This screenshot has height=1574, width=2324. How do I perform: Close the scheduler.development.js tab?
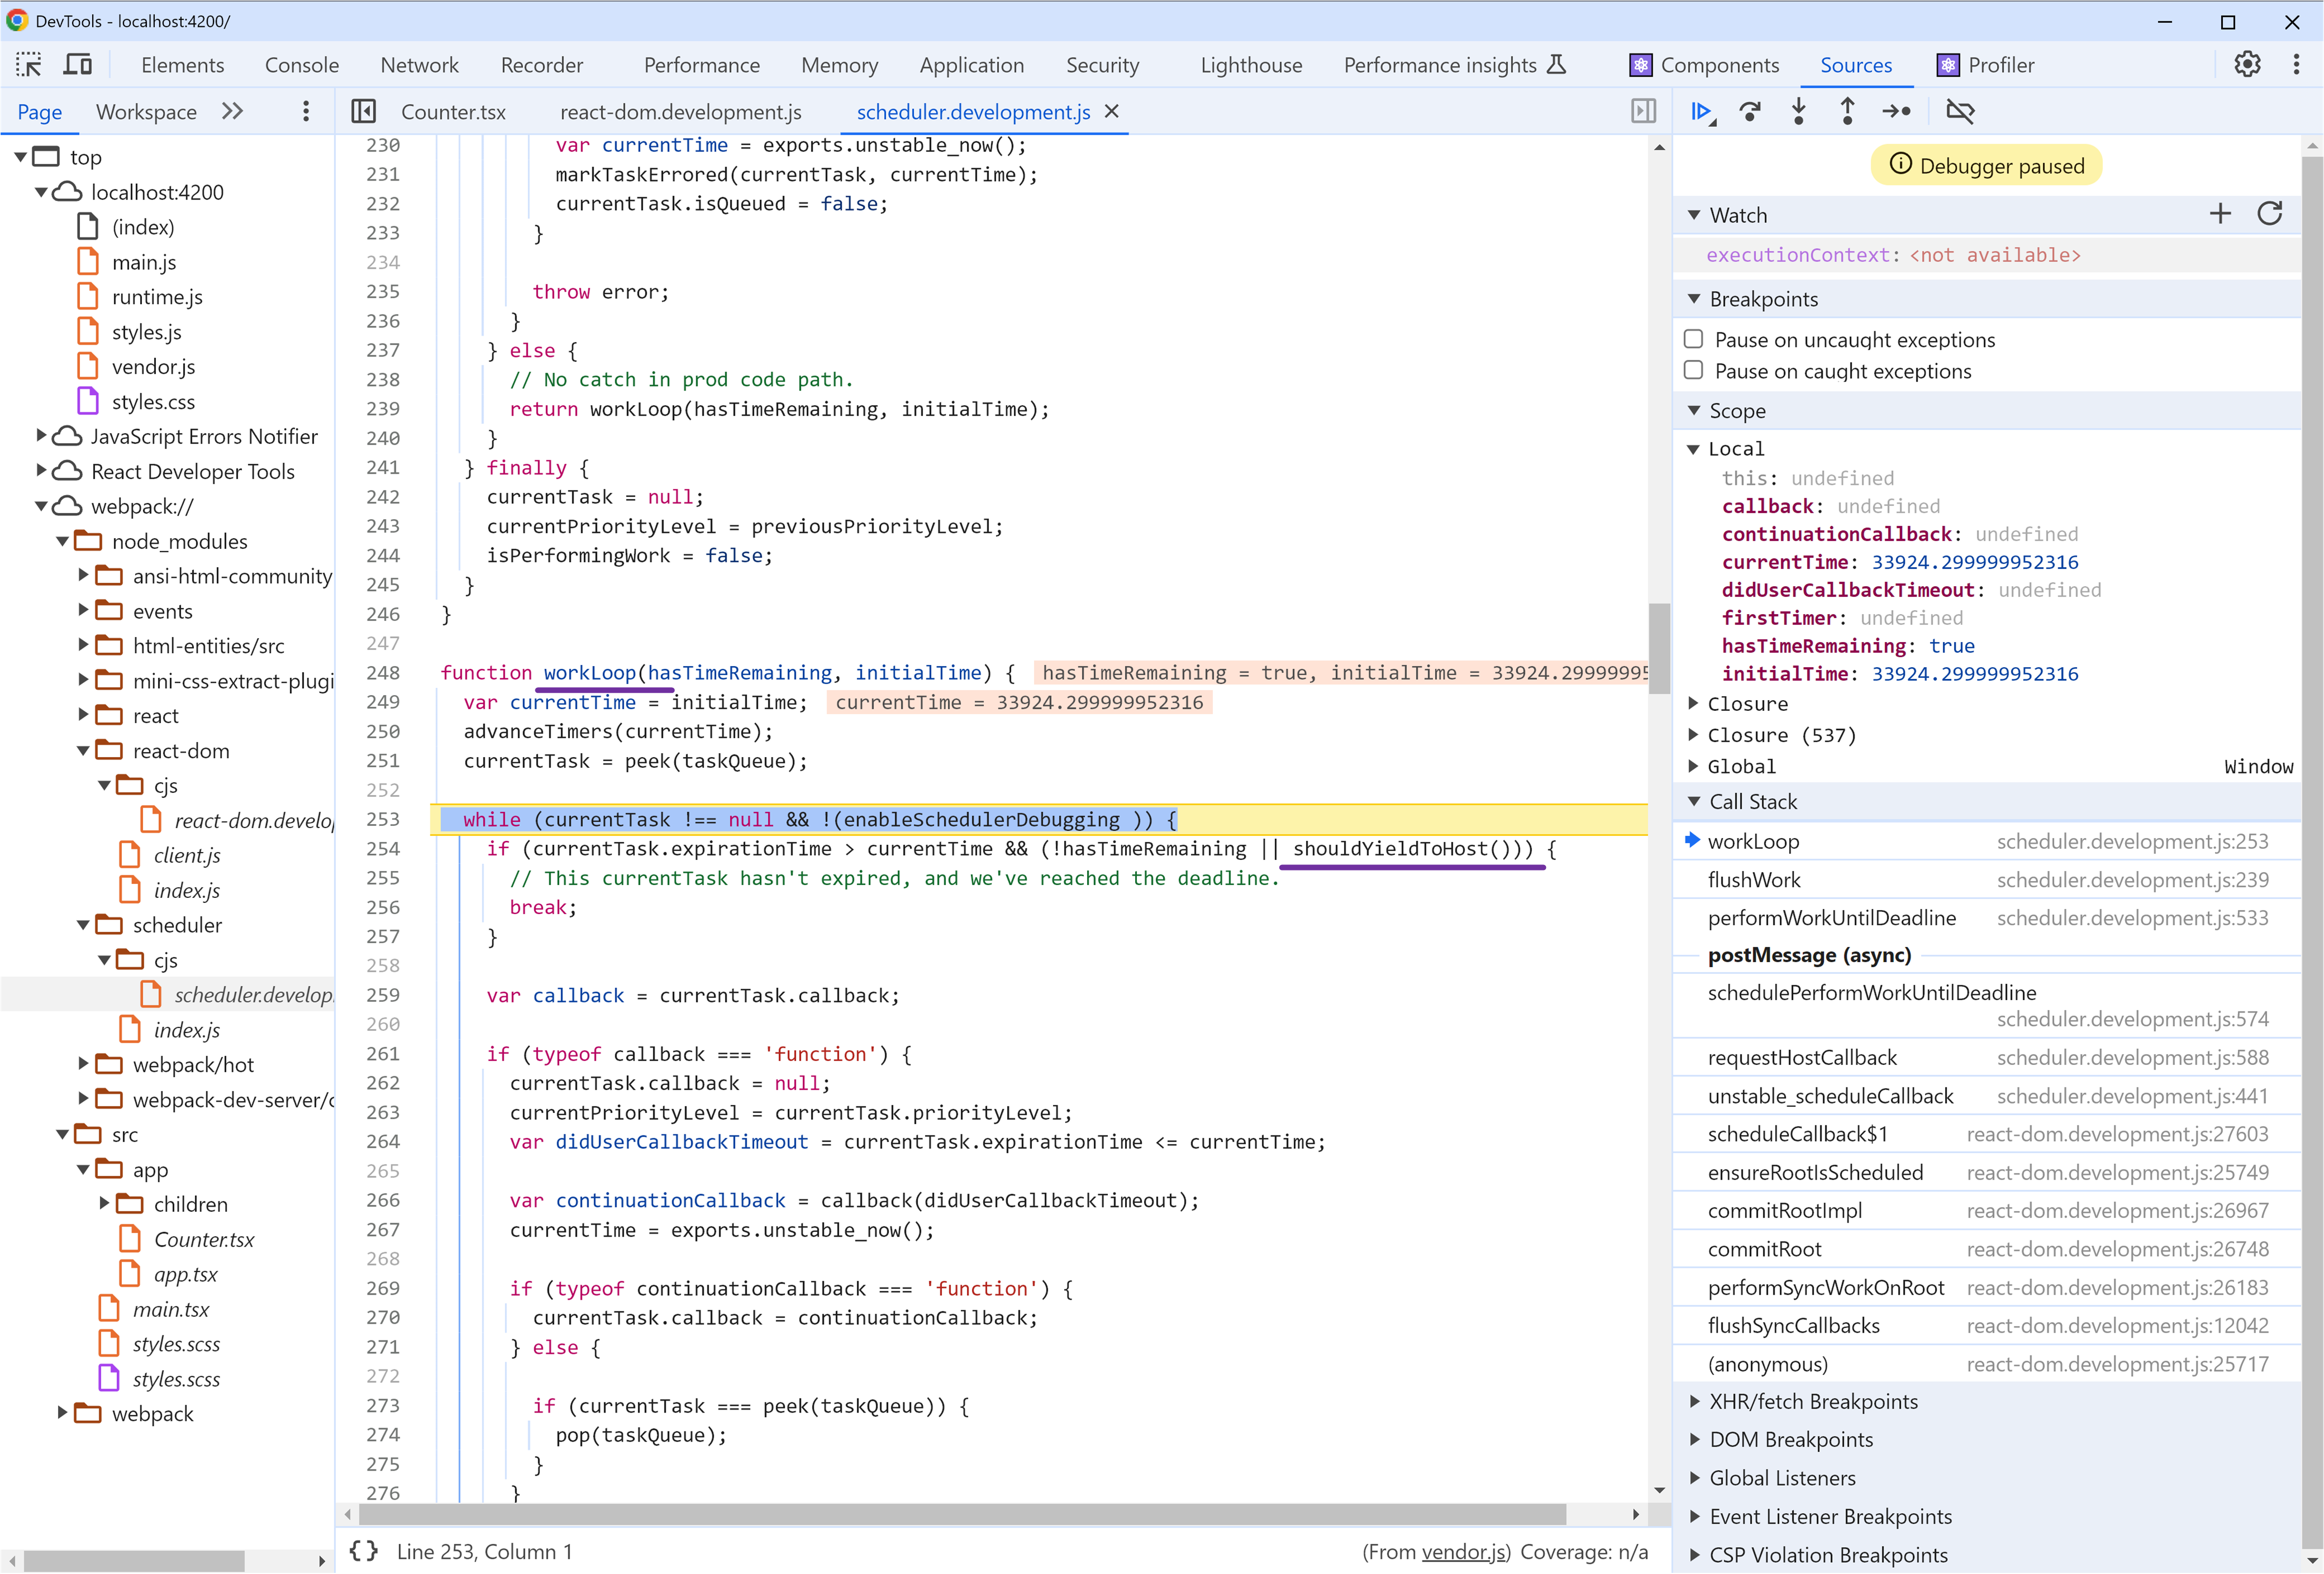1111,111
